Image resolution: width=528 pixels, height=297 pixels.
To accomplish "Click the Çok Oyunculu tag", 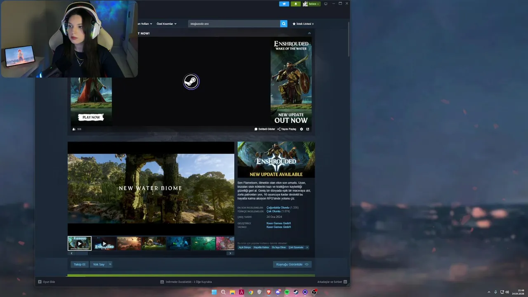I will pos(296,247).
